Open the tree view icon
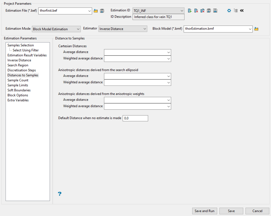The width and height of the screenshot is (271, 216). coord(235,11)
